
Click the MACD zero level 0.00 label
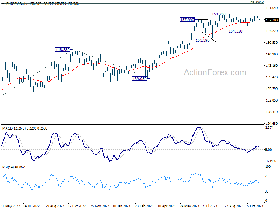[268, 150]
